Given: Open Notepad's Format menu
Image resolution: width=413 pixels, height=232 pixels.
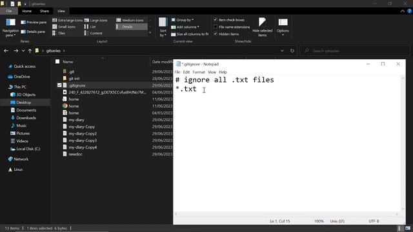Looking at the screenshot, I should (x=199, y=72).
